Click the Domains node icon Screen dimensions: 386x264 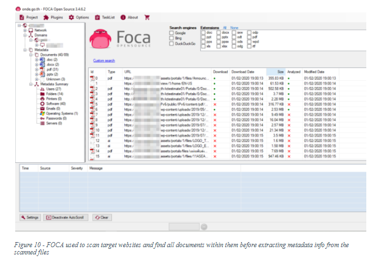(31, 35)
